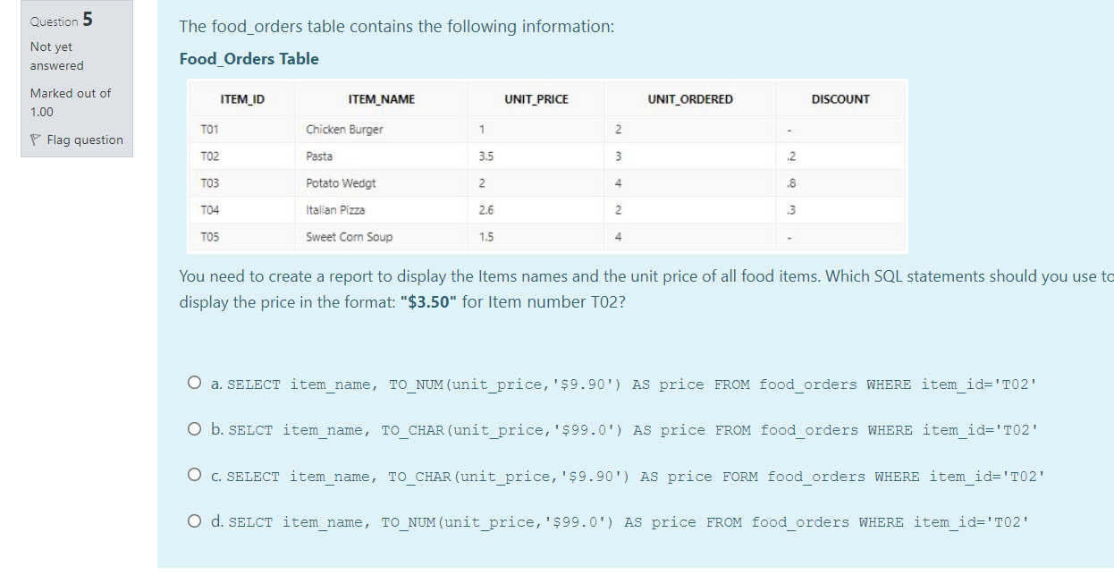Screen dimensions: 1114x575
Task: Click the T01 item ID cell
Action: (210, 129)
